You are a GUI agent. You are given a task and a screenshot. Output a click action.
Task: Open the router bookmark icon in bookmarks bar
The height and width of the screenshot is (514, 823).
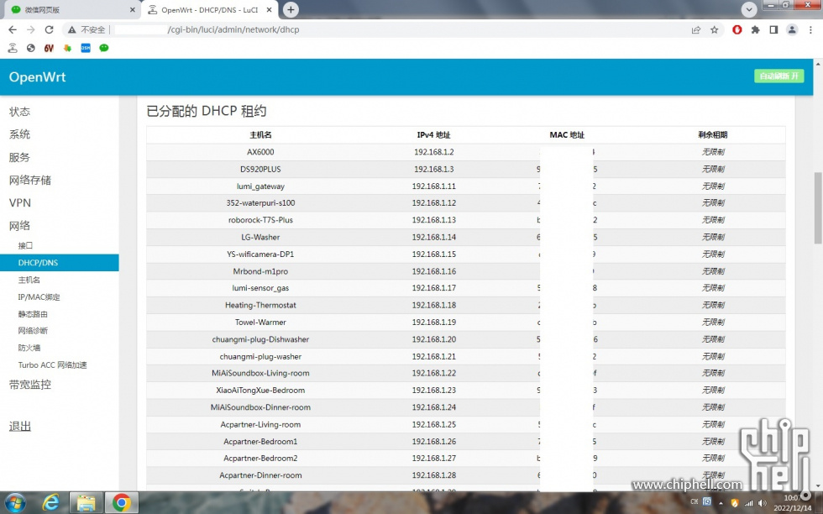[x=13, y=49]
